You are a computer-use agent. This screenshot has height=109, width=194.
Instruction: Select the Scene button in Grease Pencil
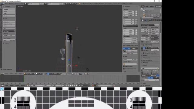(x=126, y=48)
